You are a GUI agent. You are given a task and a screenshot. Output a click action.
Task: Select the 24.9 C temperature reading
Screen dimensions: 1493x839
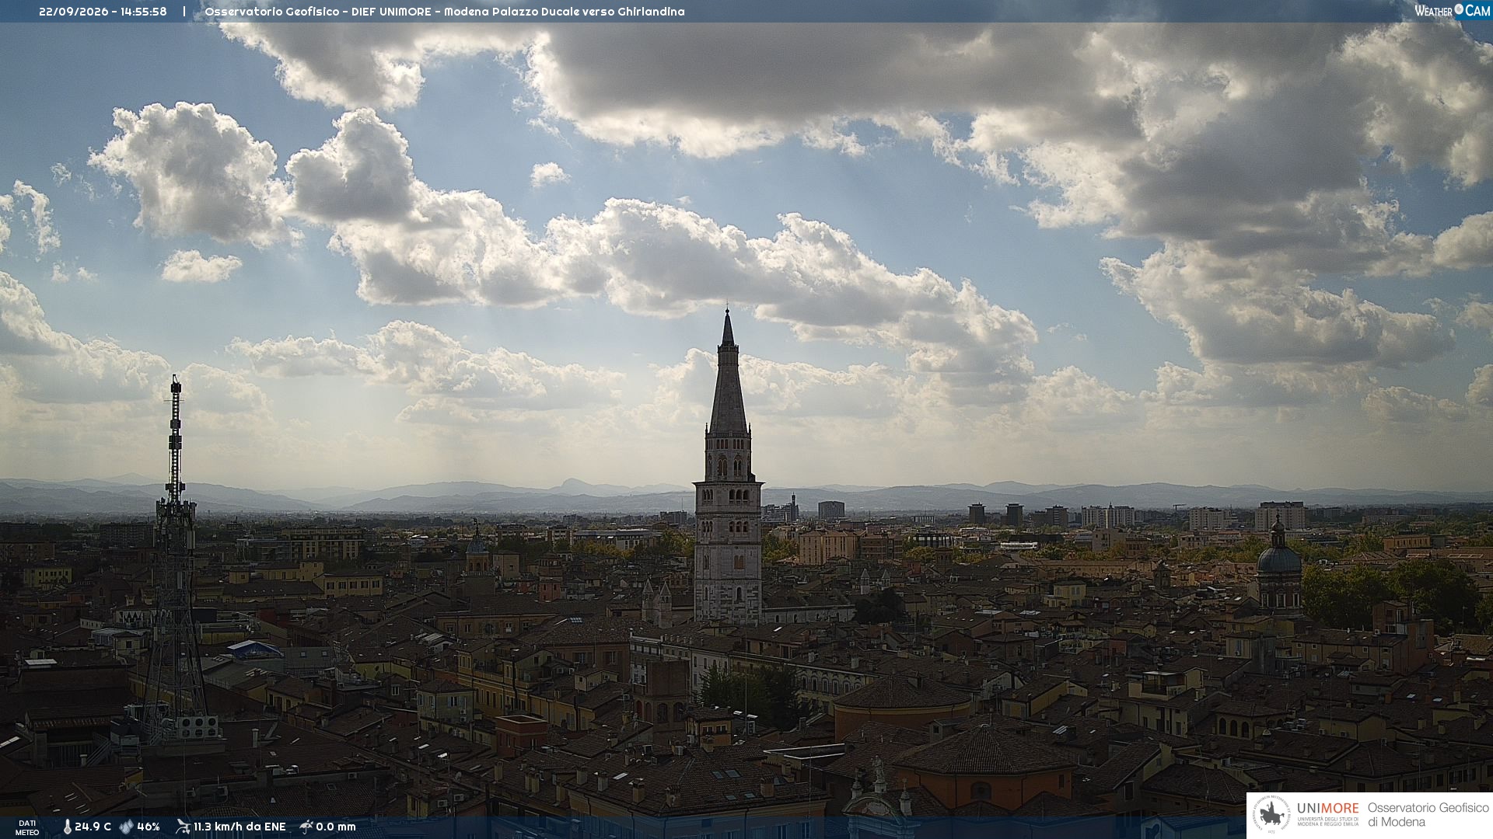pyautogui.click(x=93, y=827)
